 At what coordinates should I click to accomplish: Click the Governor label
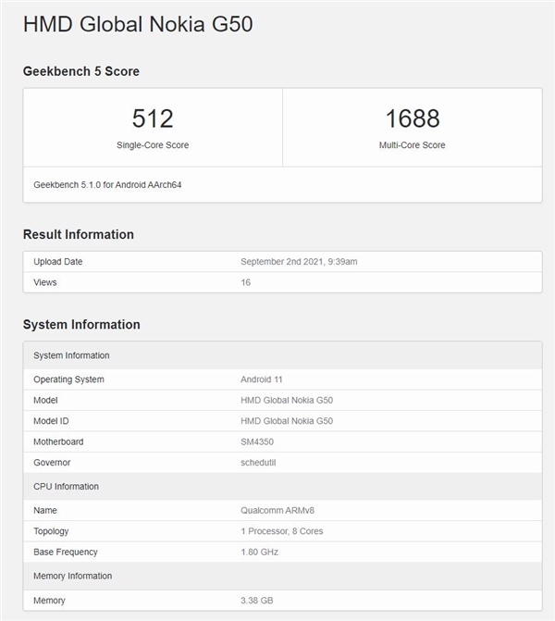click(x=52, y=463)
